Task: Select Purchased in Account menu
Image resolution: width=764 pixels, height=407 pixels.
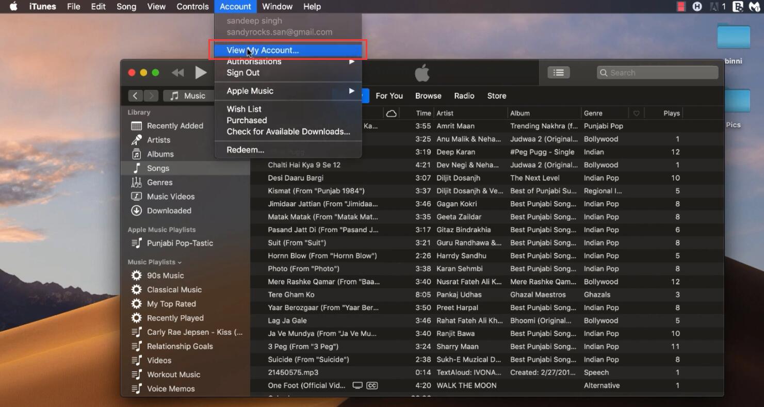Action: (288, 120)
